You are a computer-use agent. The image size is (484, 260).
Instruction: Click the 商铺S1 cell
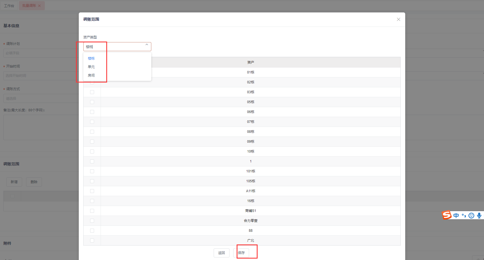251,211
